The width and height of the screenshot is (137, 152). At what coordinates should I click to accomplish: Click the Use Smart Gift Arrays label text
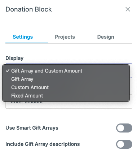[32, 128]
